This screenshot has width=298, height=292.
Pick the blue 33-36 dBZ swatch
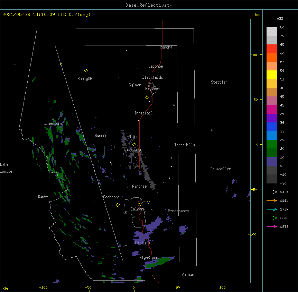pyautogui.click(x=272, y=127)
